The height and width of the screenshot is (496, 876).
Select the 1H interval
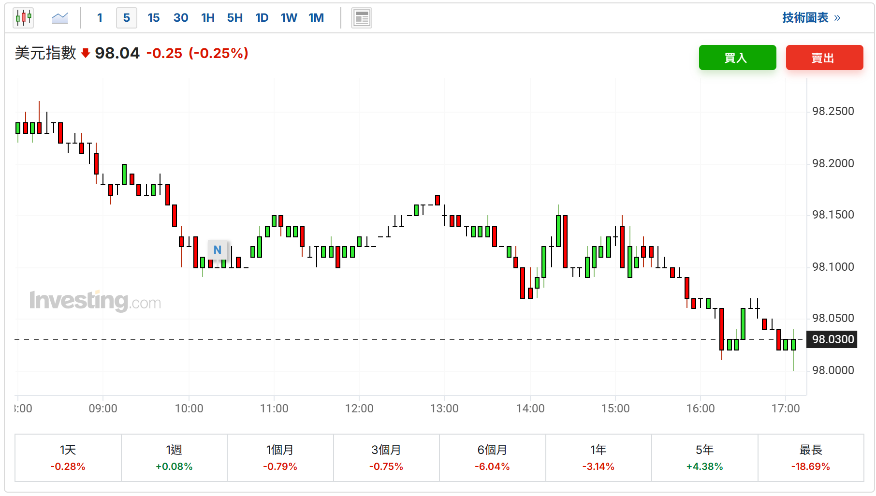208,18
